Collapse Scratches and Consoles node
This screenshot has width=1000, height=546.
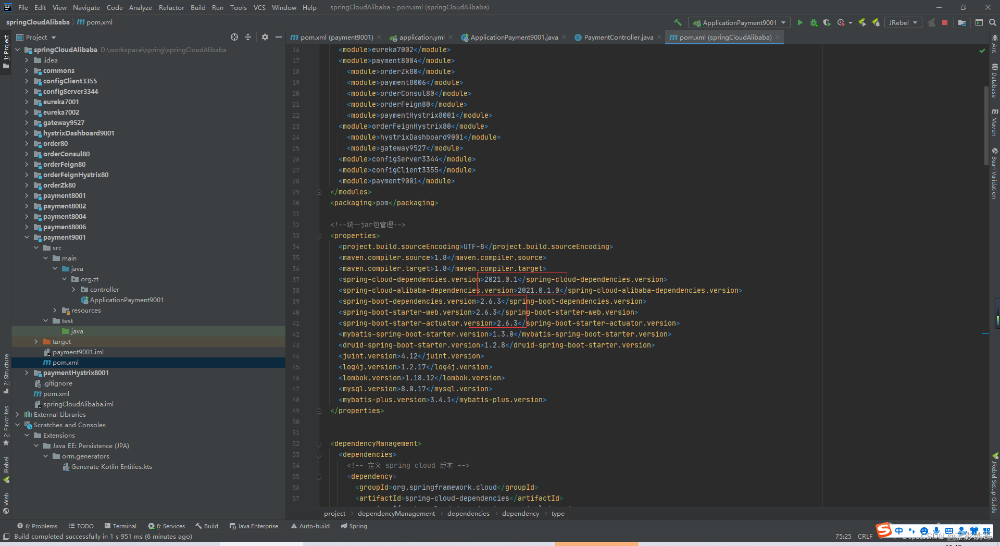point(17,425)
